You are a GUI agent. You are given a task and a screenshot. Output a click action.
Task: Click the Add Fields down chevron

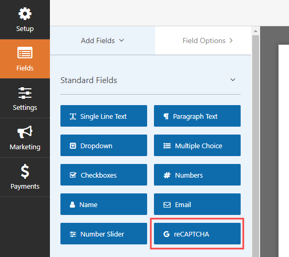[x=121, y=40]
